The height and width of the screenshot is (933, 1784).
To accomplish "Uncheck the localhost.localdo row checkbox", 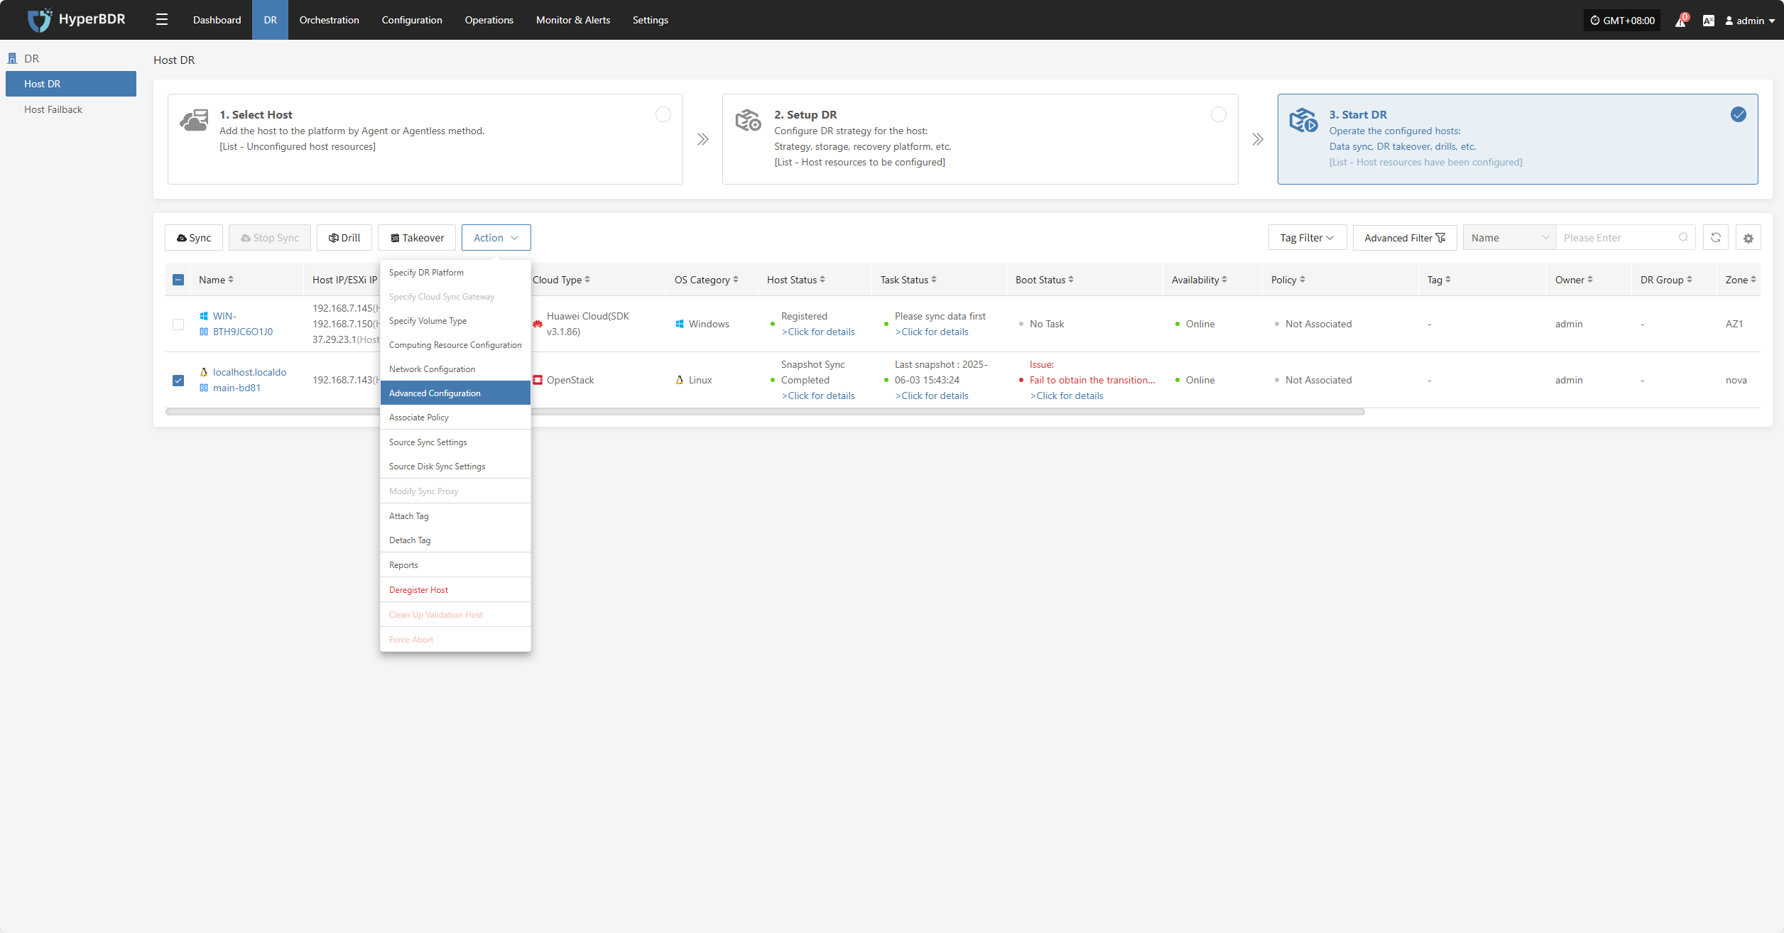I will [178, 381].
